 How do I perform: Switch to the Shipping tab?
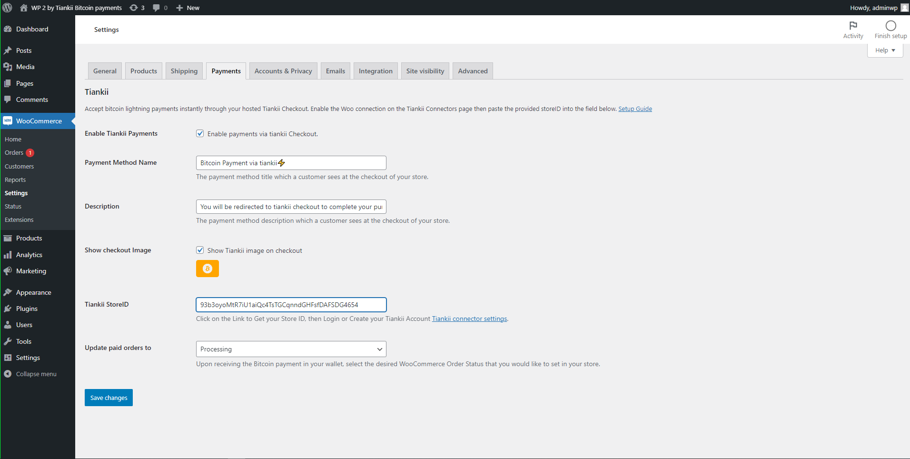pos(184,71)
